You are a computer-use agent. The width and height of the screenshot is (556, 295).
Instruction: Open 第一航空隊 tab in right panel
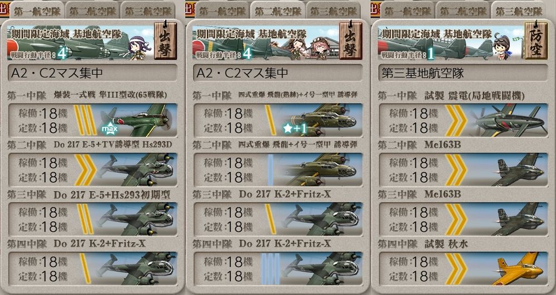point(408,11)
